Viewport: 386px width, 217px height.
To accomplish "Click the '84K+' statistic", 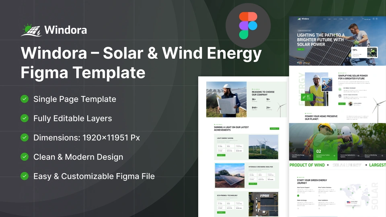I will click(x=254, y=108).
